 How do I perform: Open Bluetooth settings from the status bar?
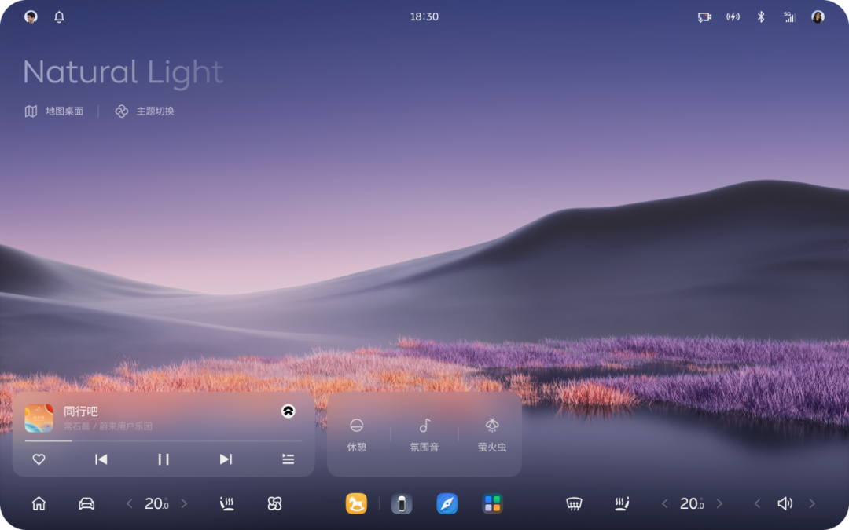[x=761, y=16]
